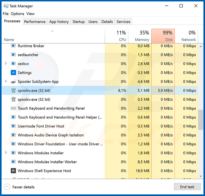The image size is (205, 196).
Task: Click the shopping cart icon of spoolsv.exe using 8,1% CPU
Action: click(x=13, y=90)
